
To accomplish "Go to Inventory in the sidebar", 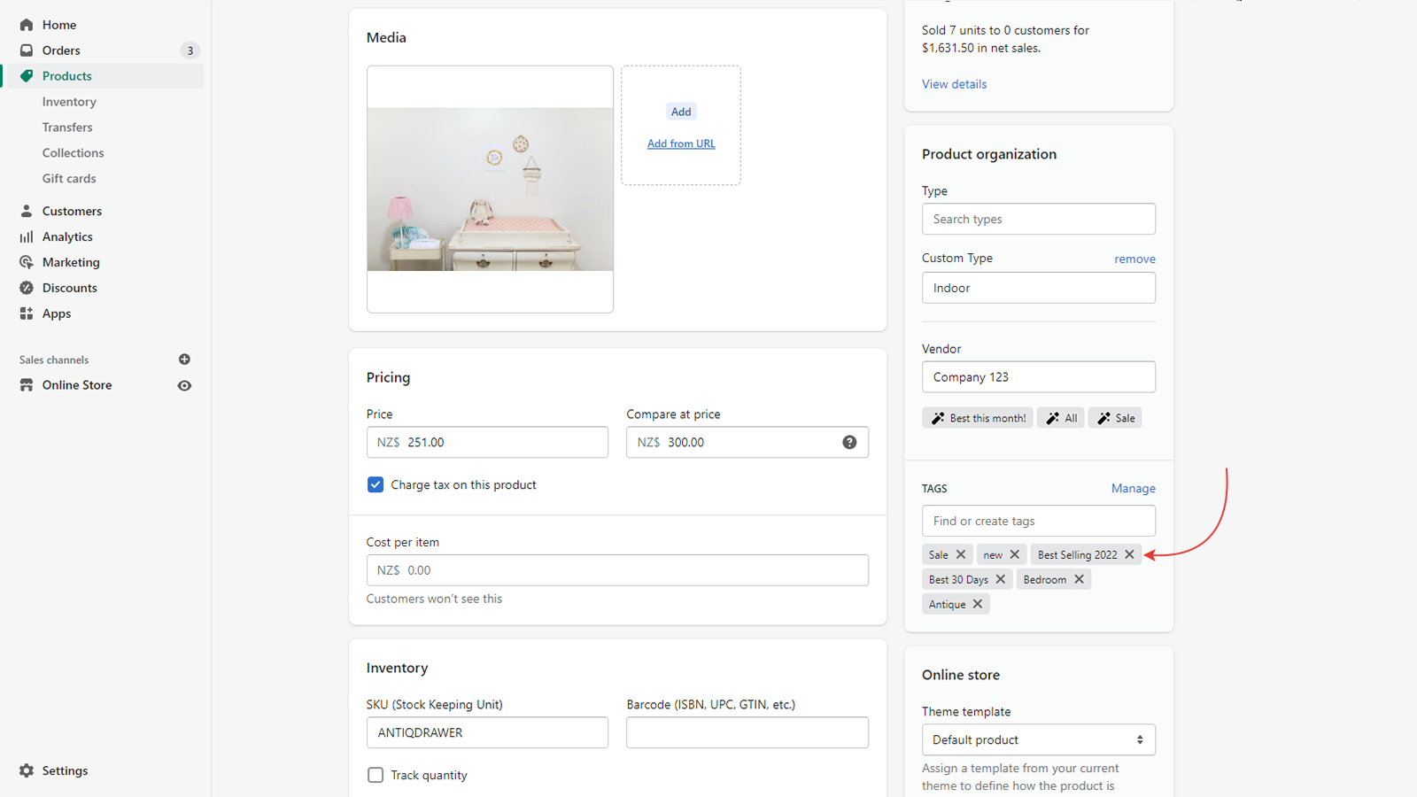I will click(x=69, y=102).
